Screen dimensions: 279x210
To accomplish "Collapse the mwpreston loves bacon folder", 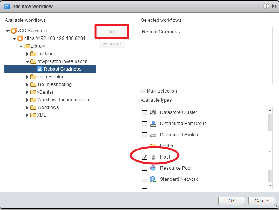I will 27,62.
